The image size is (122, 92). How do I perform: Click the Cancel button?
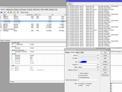[x=105, y=55]
